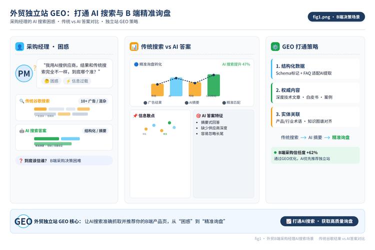Screen dimensions: 375x250
Task: Click the 信息散点 card heading
Action: click(x=146, y=115)
